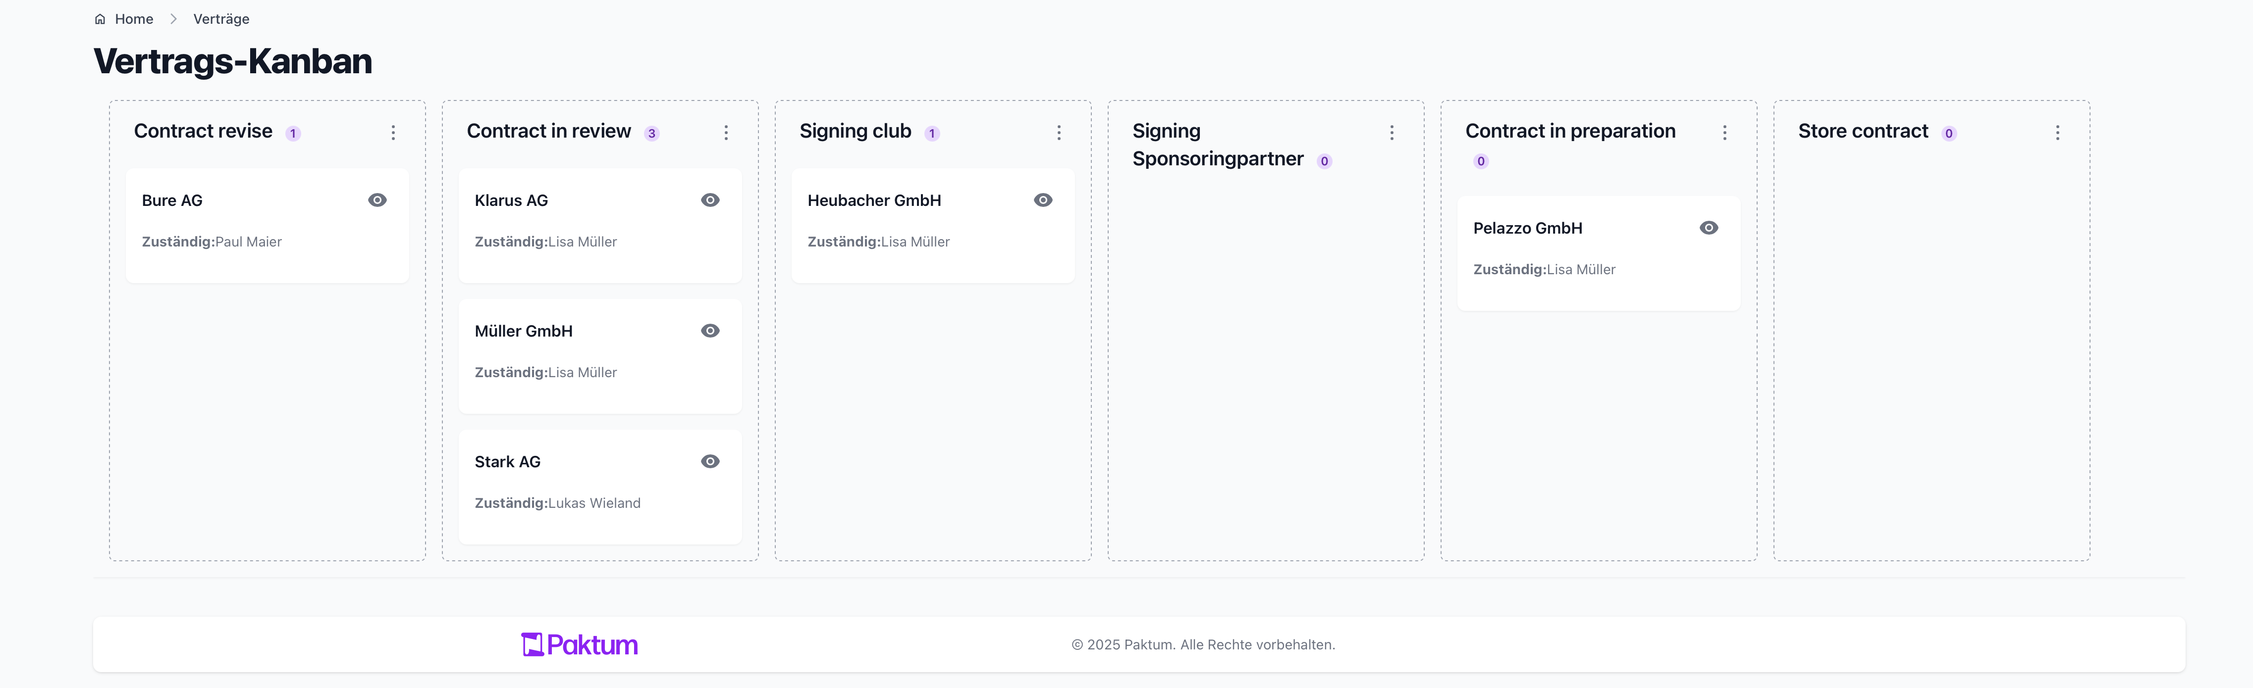Click the eye icon on Heubacher GmbH card
Viewport: 2253px width, 688px height.
point(1043,200)
